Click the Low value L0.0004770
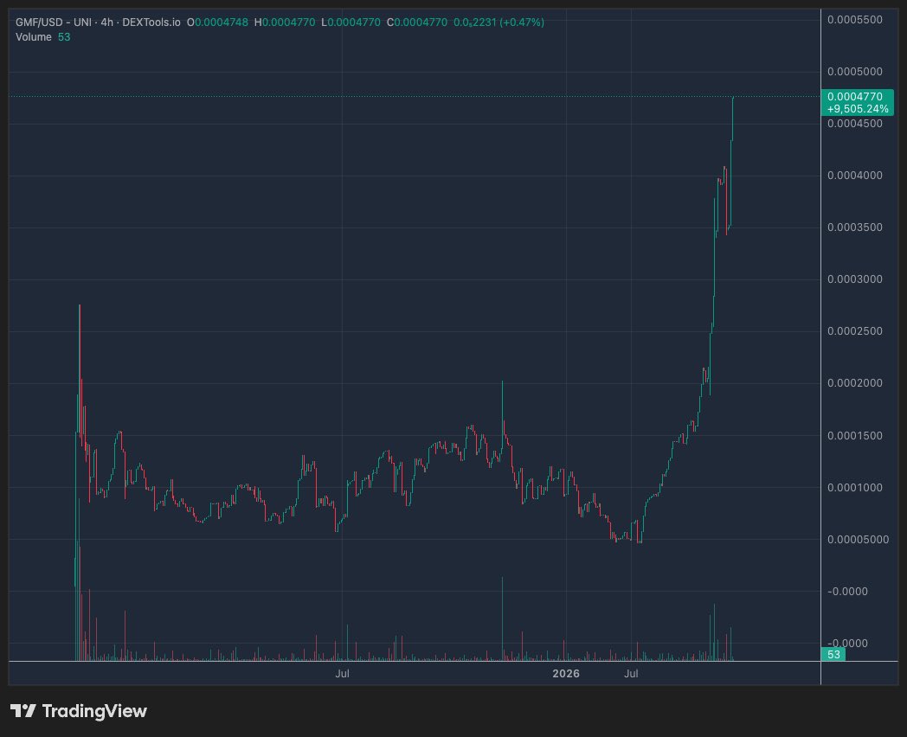 pyautogui.click(x=351, y=22)
